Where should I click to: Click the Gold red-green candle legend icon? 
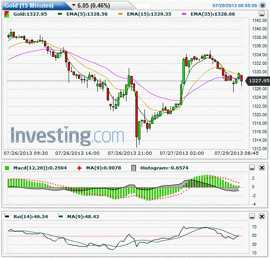coord(7,14)
